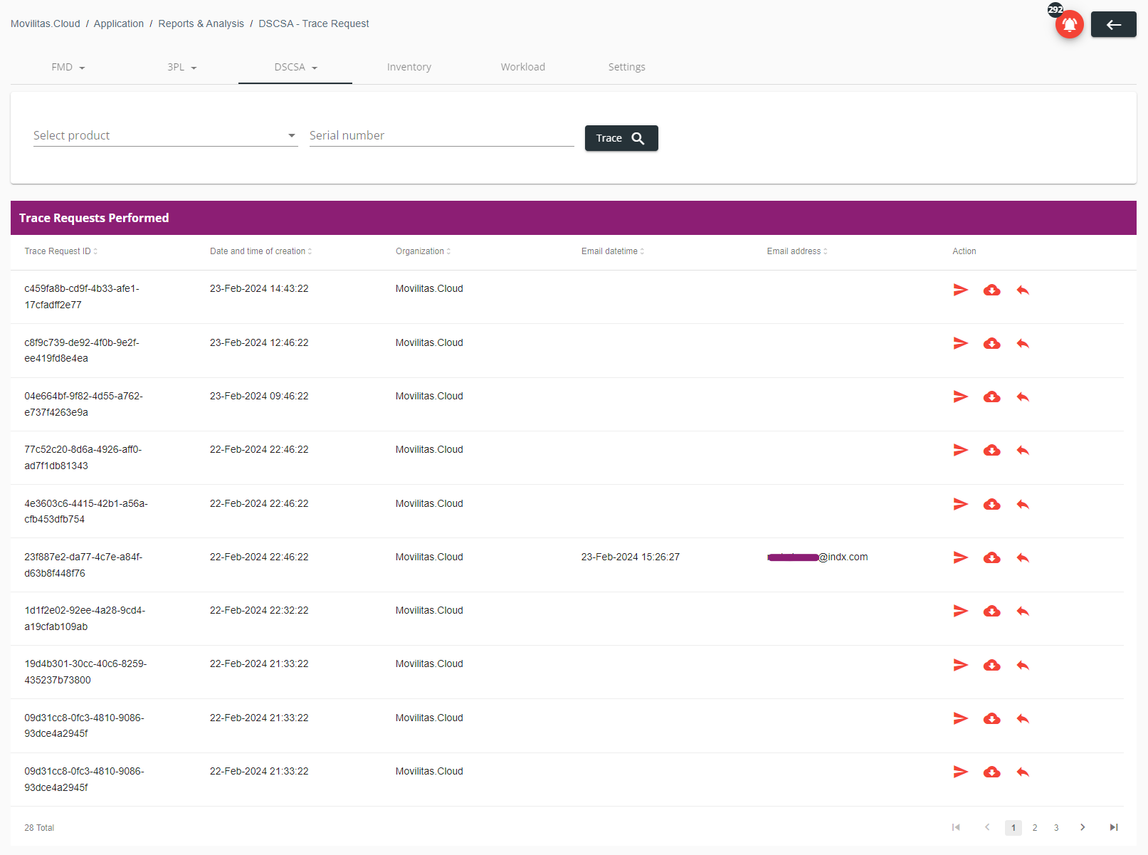The width and height of the screenshot is (1148, 855).
Task: Click reply arrow for 23f887e2 row
Action: click(1023, 557)
